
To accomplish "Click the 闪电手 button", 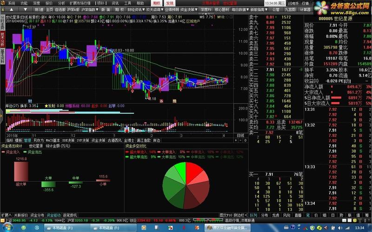I will pos(293,3).
